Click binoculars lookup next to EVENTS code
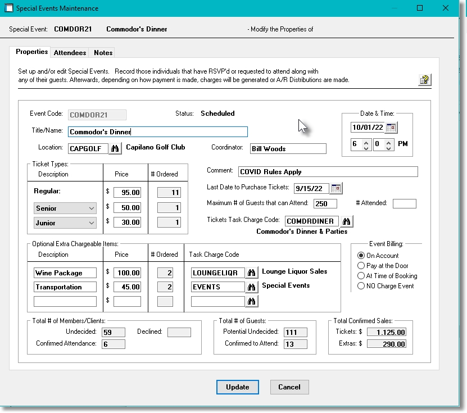The width and height of the screenshot is (467, 413). [x=252, y=287]
